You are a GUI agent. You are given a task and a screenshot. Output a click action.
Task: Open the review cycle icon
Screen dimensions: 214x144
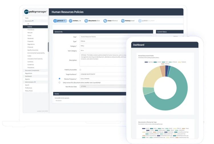[x=70, y=21]
